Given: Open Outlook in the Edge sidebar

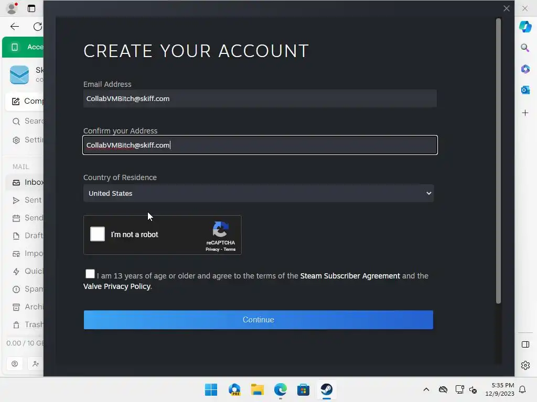Looking at the screenshot, I should (x=525, y=90).
